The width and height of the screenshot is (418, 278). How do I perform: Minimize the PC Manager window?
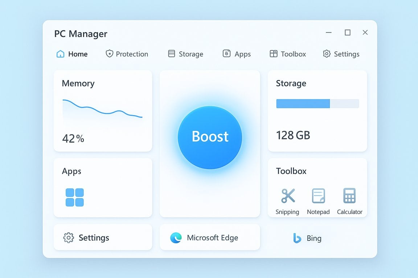coord(329,33)
